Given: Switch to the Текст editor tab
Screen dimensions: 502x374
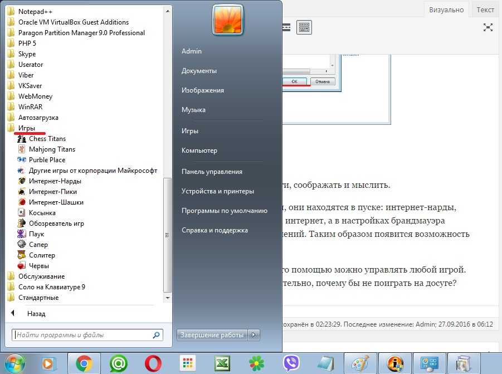Looking at the screenshot, I should pyautogui.click(x=485, y=9).
